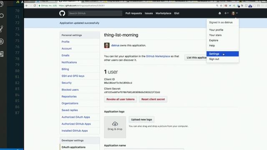Click the dstrus owner link

pos(115,45)
